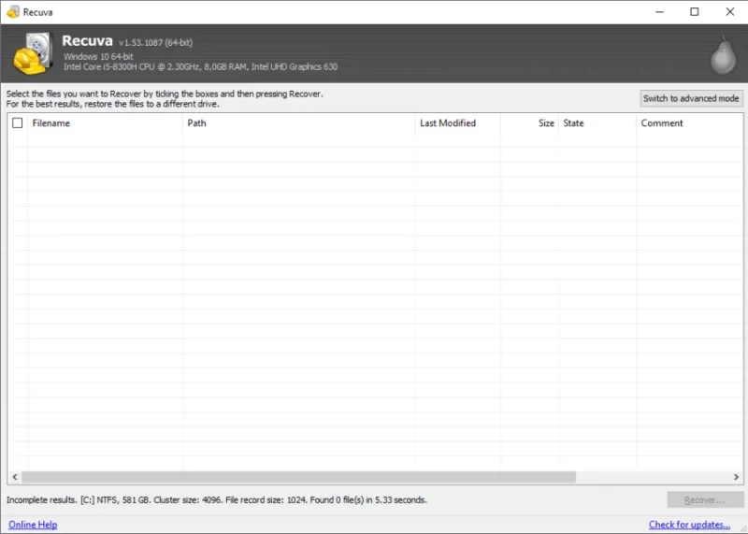Click Switch to advanced mode button
Image resolution: width=748 pixels, height=534 pixels.
coord(691,98)
